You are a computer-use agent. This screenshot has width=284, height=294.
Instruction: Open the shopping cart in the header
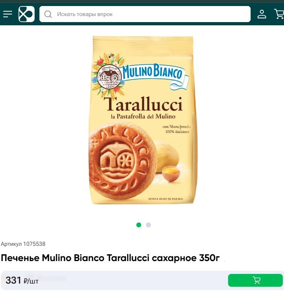click(x=279, y=14)
